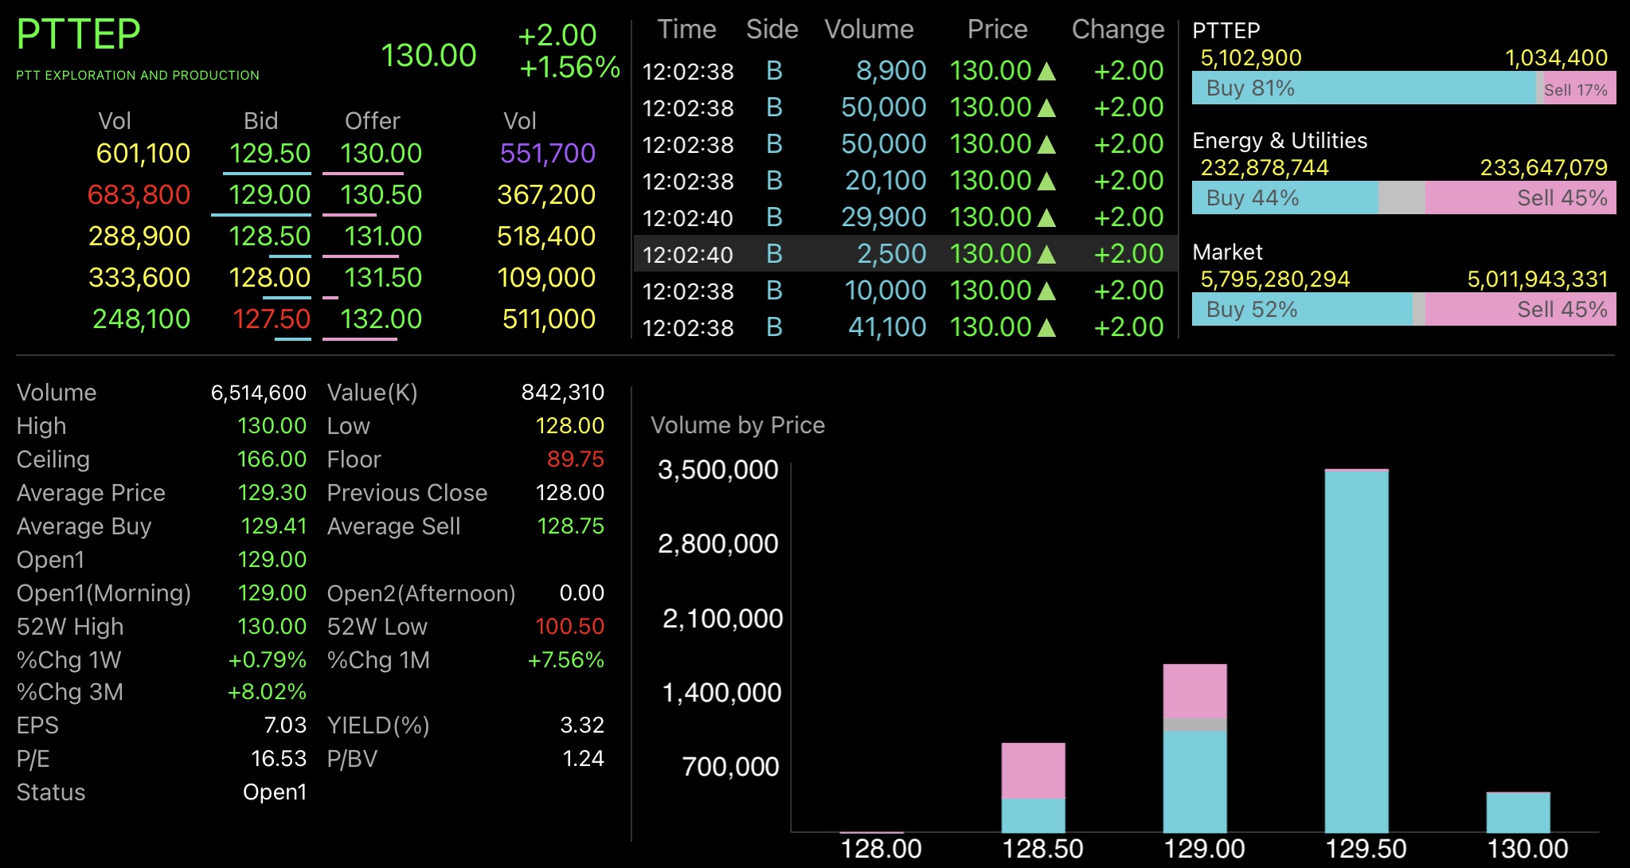
Task: Click the Average Sell value 128.75
Action: coord(570,526)
